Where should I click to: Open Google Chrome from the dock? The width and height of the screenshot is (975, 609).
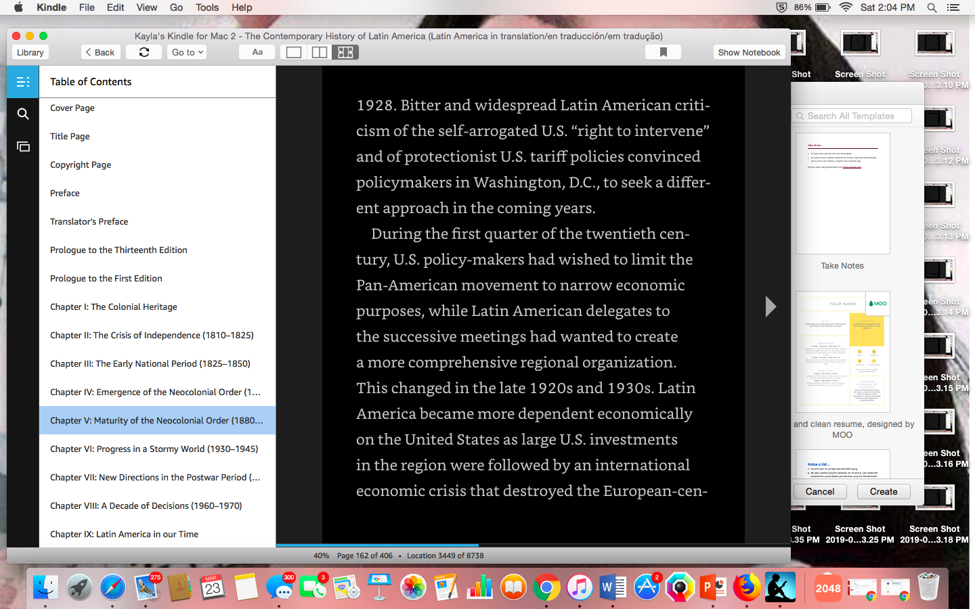pos(546,587)
